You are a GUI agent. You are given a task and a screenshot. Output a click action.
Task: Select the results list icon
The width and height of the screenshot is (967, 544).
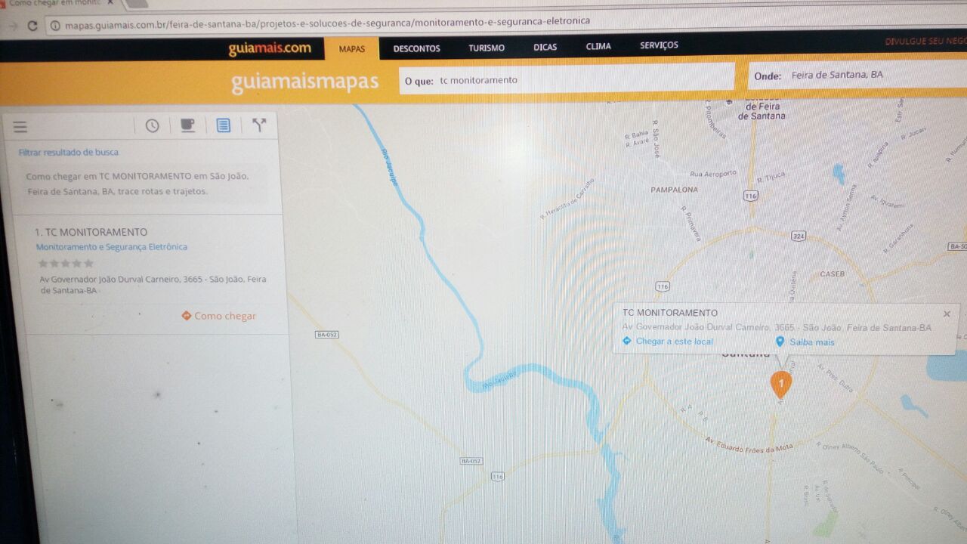point(224,125)
